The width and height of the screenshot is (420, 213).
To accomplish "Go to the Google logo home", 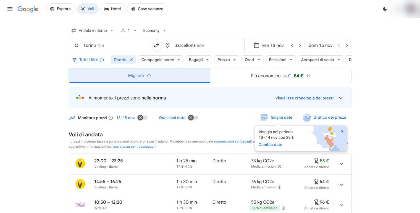I will click(x=28, y=9).
